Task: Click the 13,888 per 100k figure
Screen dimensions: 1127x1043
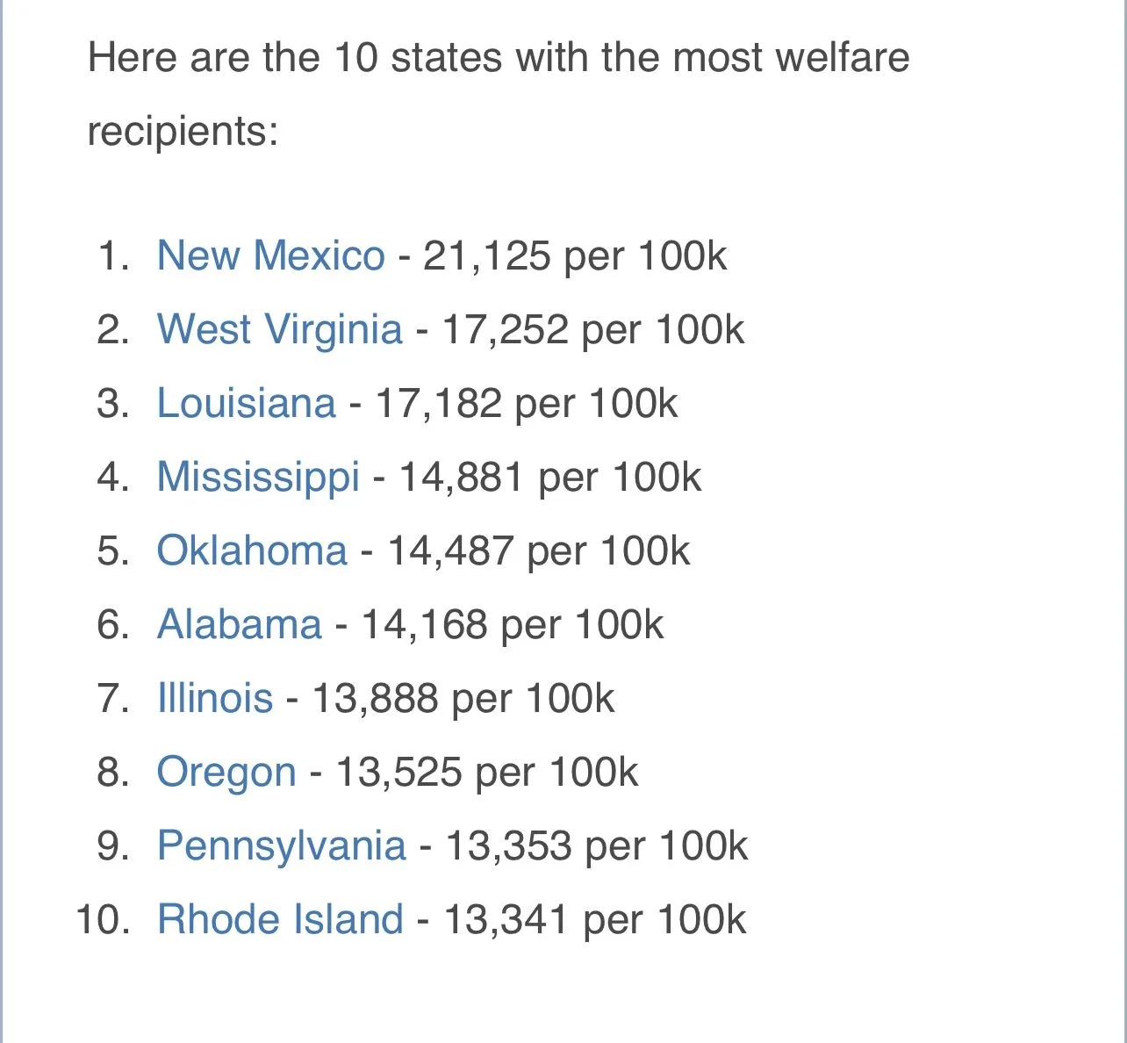Action: click(463, 699)
